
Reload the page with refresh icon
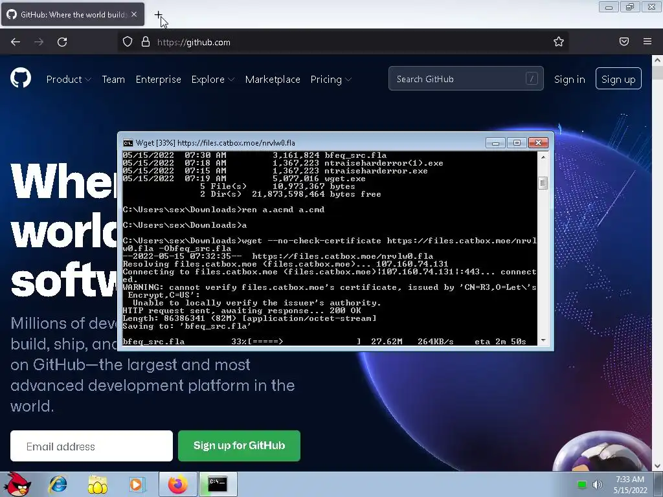(62, 42)
